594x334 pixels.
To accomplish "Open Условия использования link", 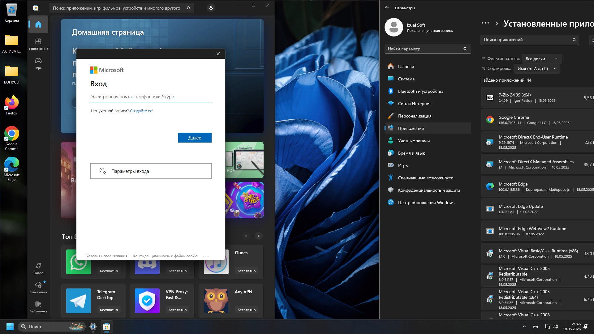I will (107, 256).
